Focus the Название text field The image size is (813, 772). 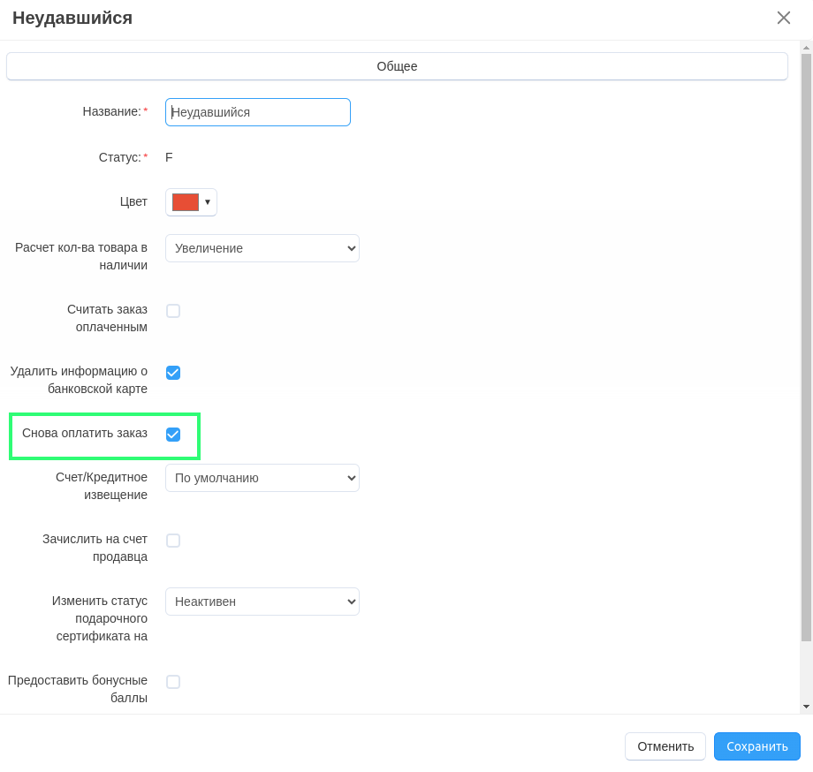click(x=258, y=112)
